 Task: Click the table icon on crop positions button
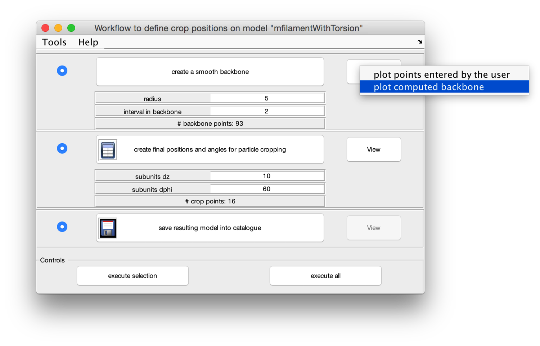point(108,150)
